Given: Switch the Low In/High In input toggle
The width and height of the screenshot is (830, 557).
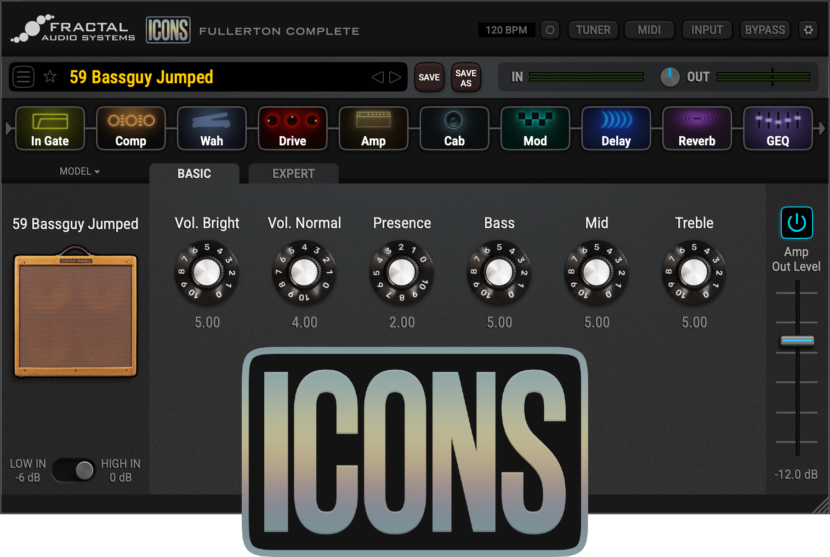Looking at the screenshot, I should [74, 470].
